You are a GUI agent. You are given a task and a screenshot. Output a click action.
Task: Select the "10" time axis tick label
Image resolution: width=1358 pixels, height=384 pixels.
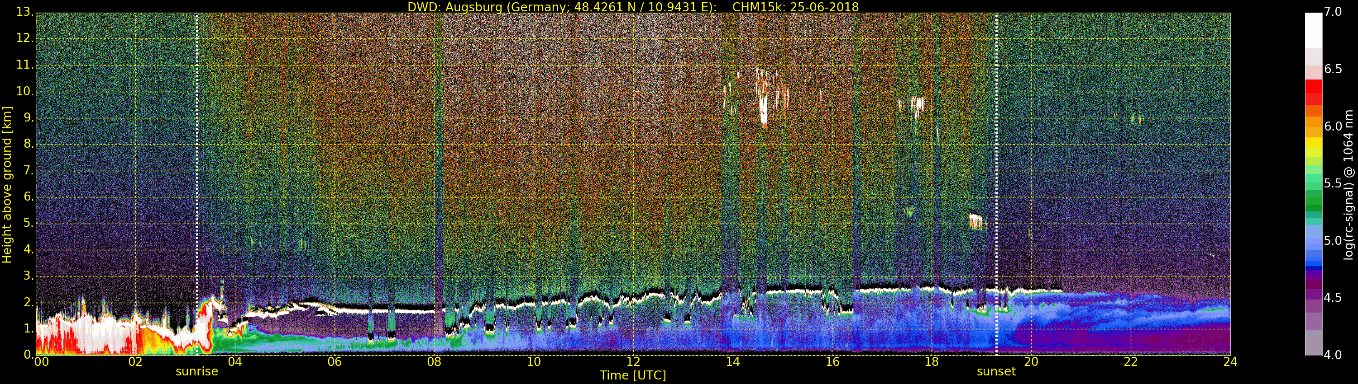click(534, 361)
